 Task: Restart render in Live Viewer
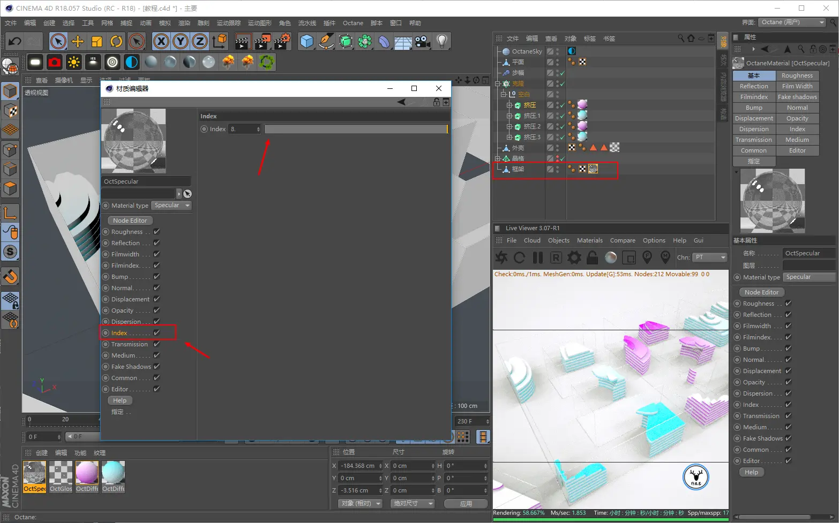(x=519, y=257)
